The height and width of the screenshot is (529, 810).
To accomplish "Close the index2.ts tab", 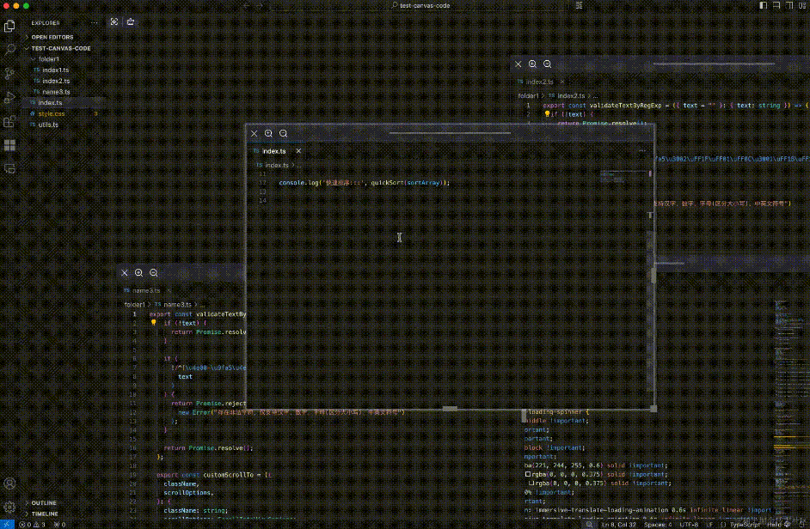I will point(562,82).
